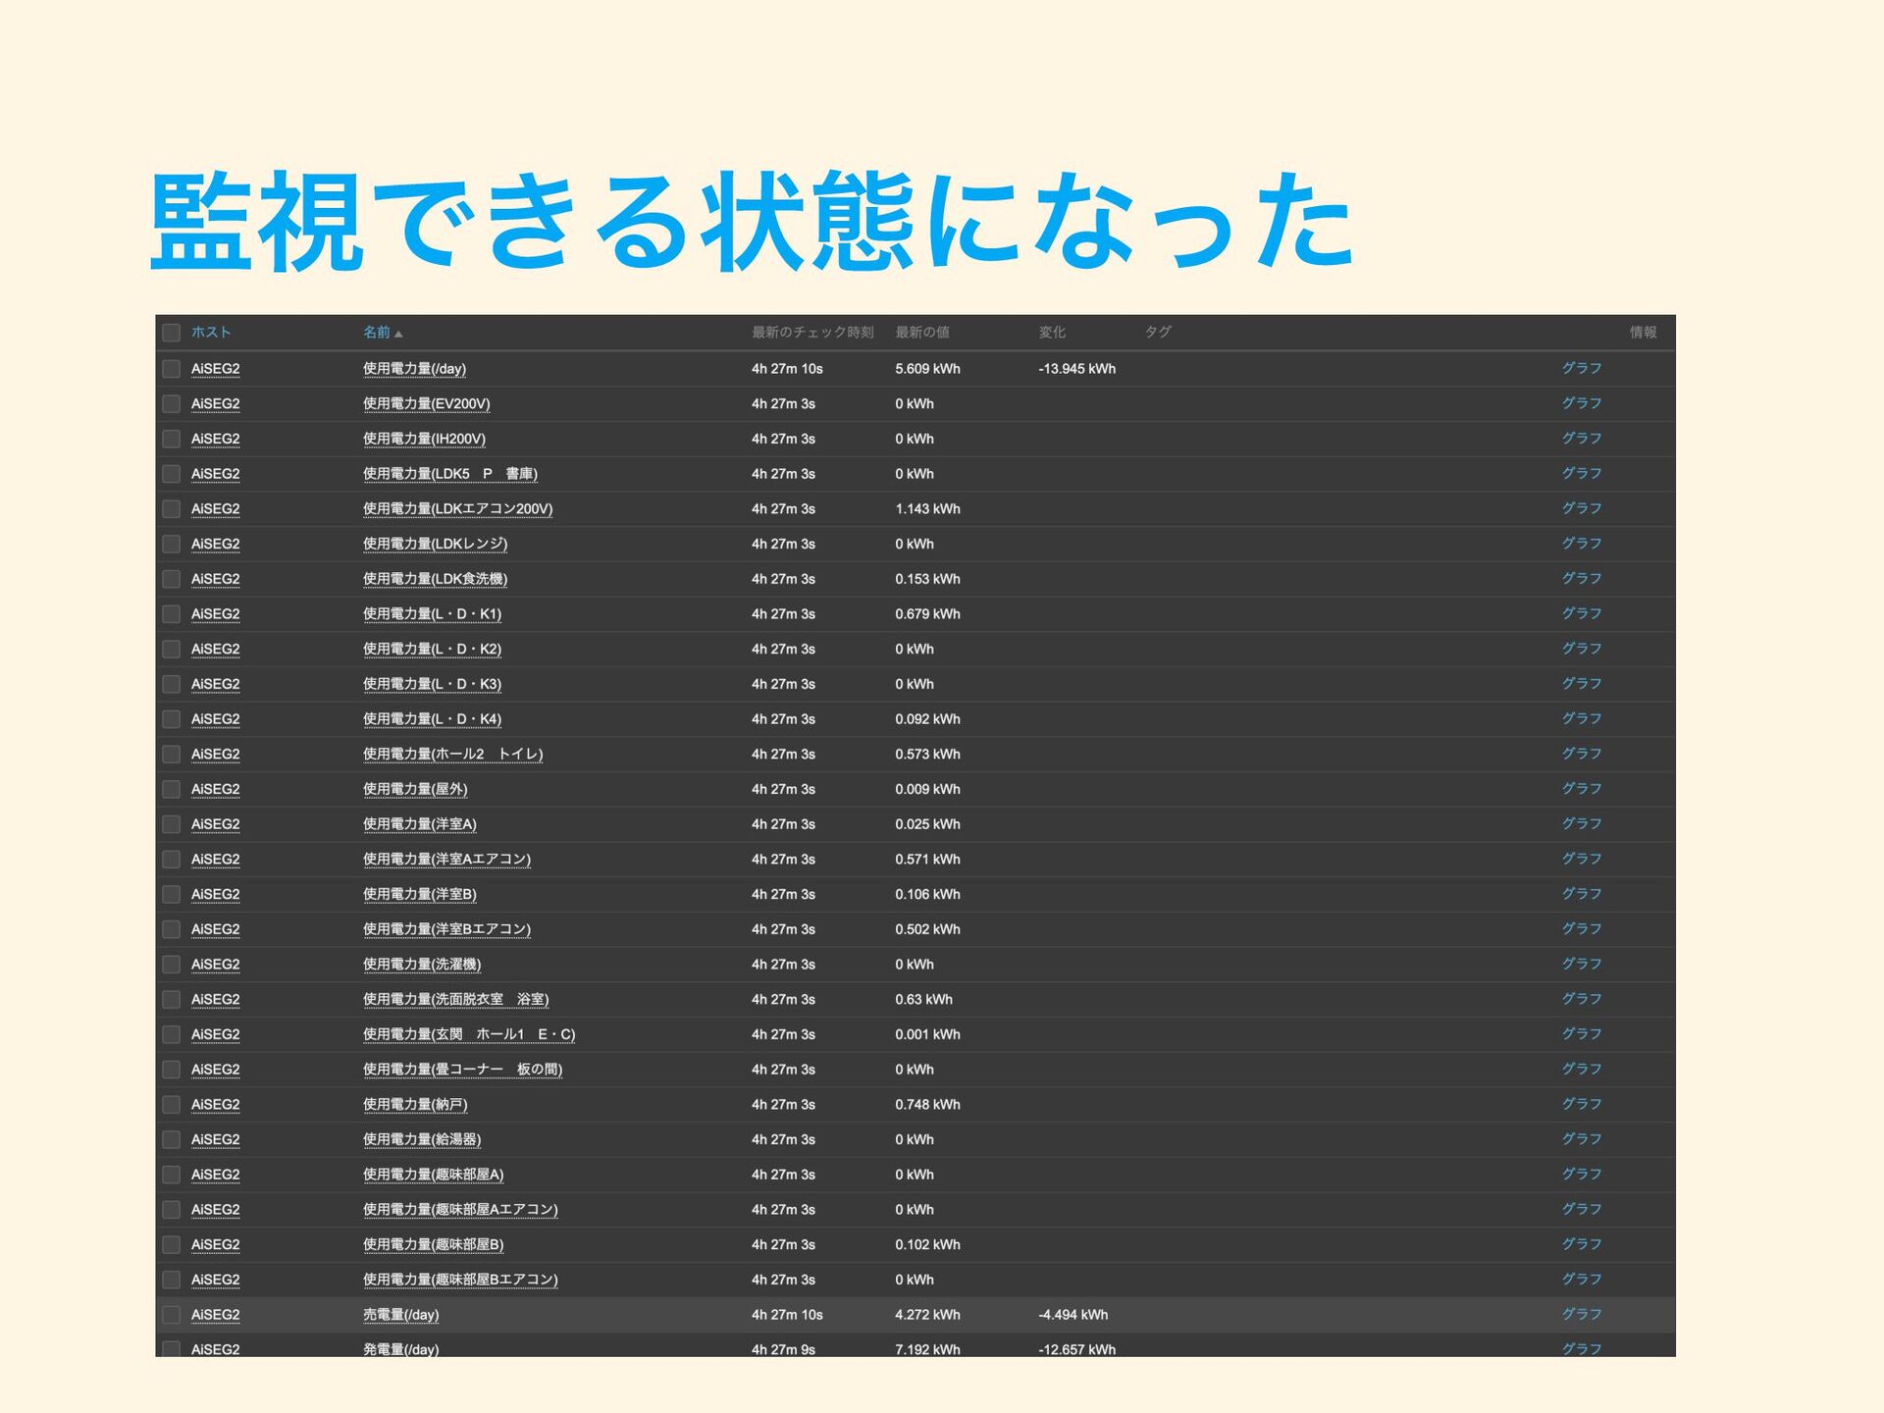
Task: Open item 使用電力量(趣味部屋Bエアコン)
Action: (x=460, y=1280)
